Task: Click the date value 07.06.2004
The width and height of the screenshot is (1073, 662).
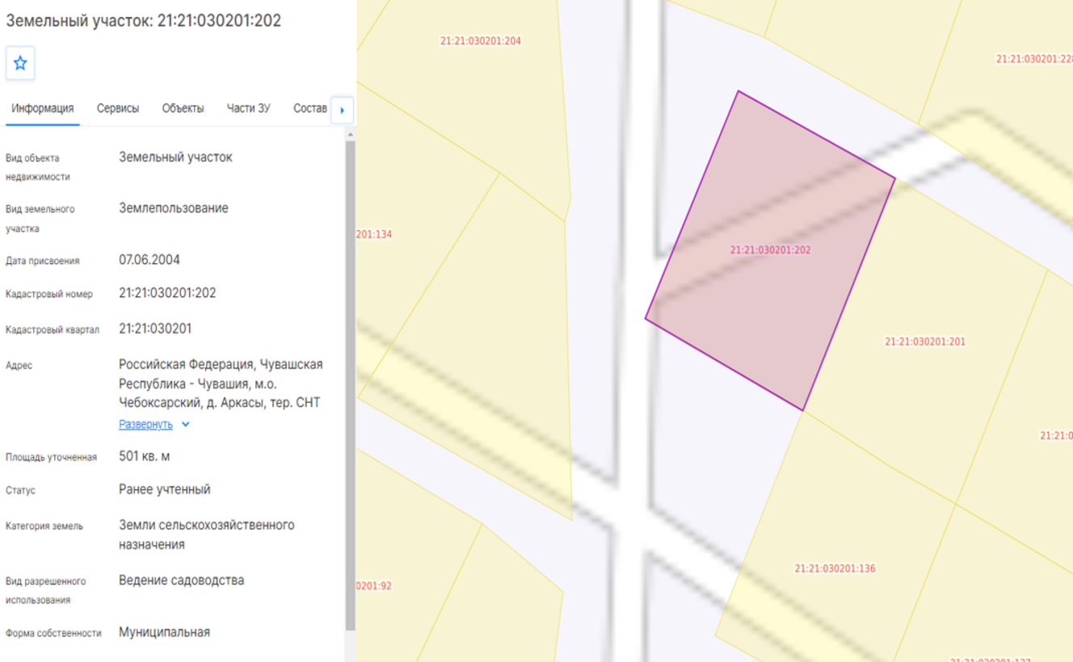Action: [x=149, y=260]
